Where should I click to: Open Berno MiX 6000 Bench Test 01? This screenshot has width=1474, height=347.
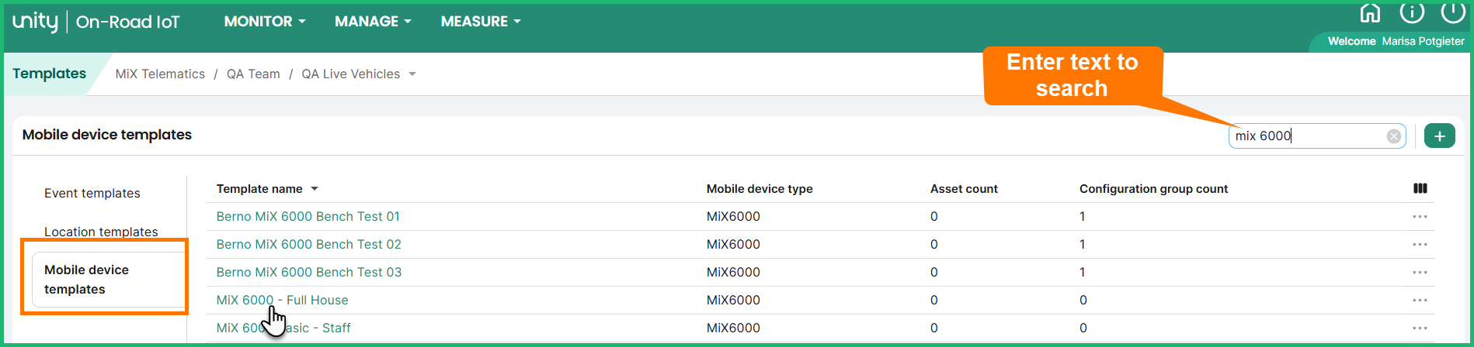pos(308,216)
